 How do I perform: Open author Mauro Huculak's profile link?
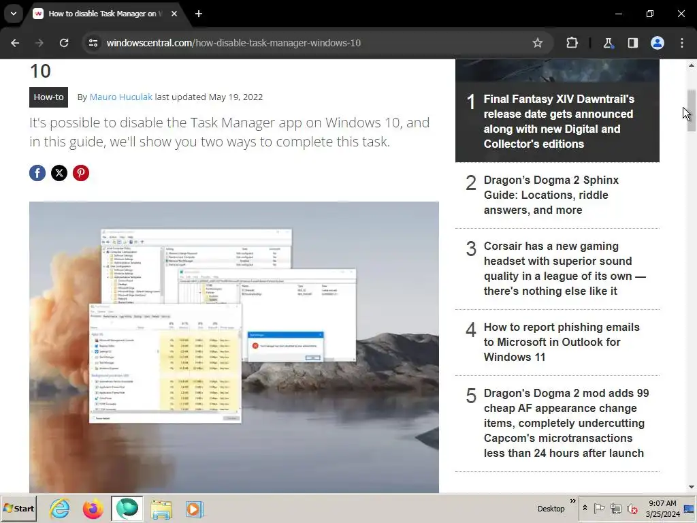pos(121,97)
